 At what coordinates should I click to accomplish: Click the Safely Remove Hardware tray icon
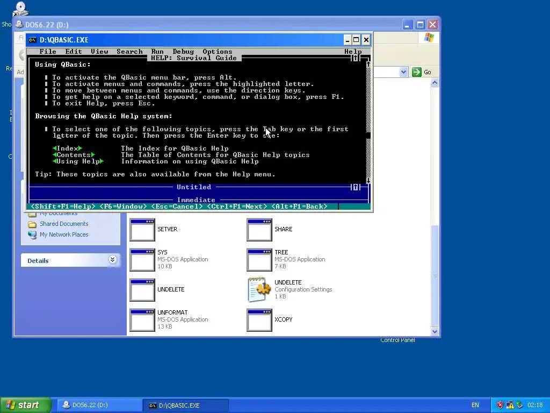(519, 405)
